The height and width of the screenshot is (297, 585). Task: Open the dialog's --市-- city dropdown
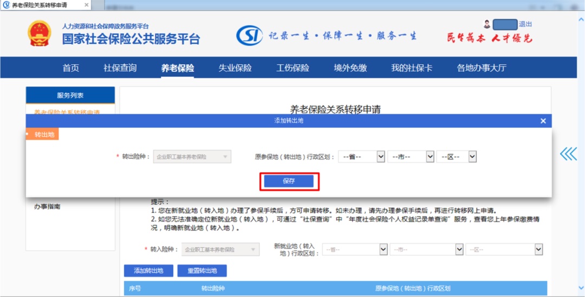click(411, 157)
